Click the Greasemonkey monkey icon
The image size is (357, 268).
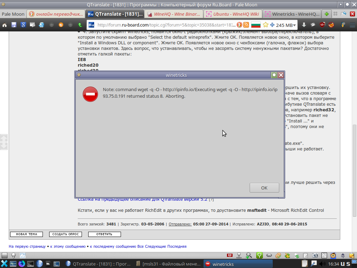[x=333, y=255]
